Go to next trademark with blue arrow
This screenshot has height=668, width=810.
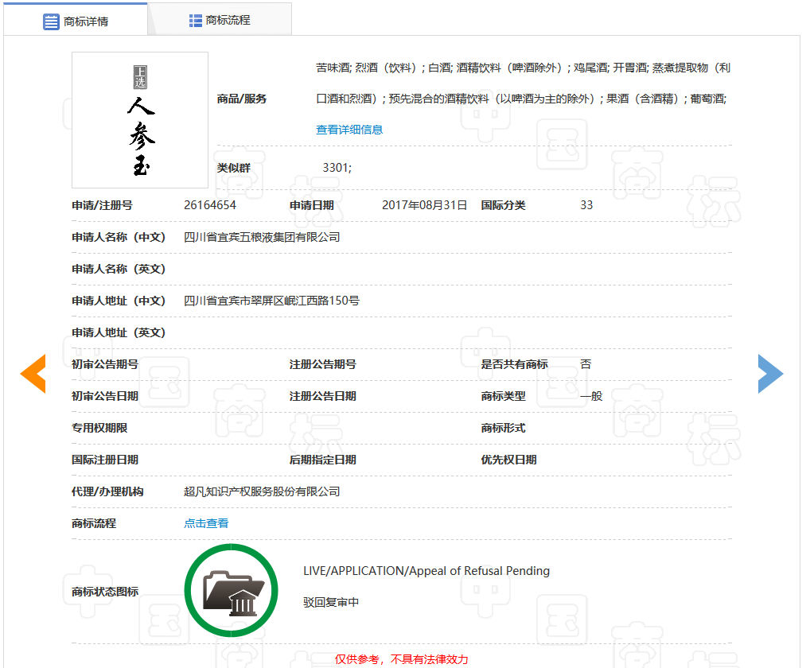770,373
